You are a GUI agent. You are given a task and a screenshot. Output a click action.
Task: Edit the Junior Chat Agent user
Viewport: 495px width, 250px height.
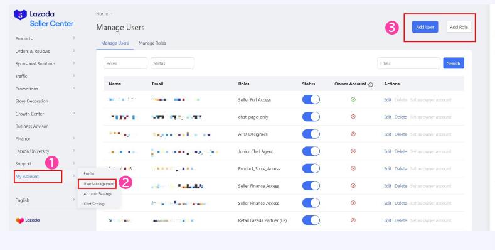point(388,151)
